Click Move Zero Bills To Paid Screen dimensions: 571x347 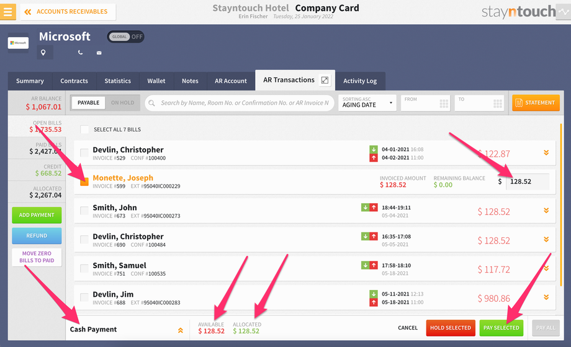[37, 257]
